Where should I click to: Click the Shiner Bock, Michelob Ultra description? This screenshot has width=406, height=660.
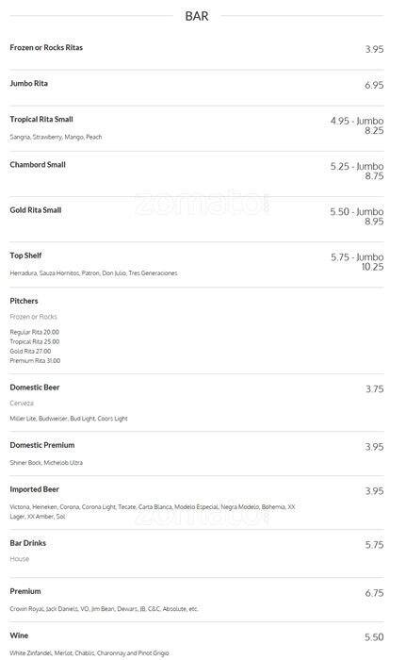pyautogui.click(x=46, y=463)
